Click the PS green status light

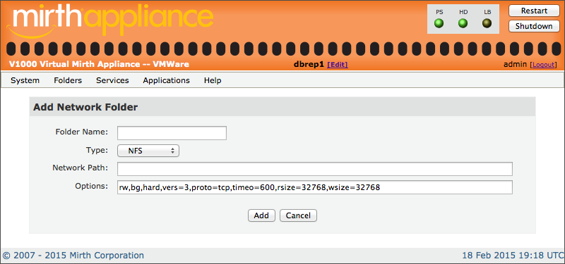[439, 24]
